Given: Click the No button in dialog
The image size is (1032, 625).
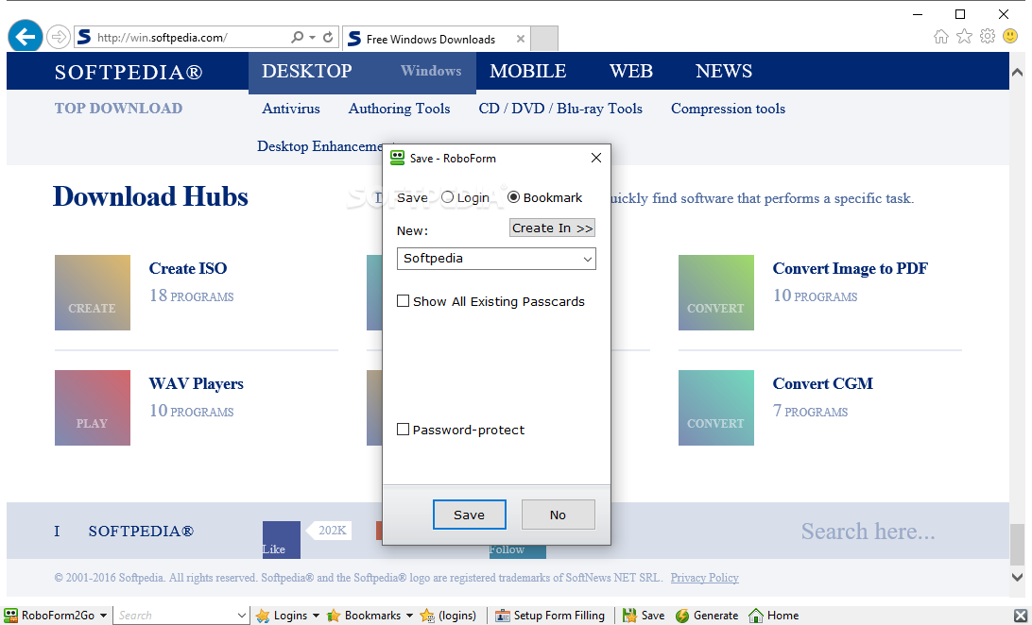Looking at the screenshot, I should [559, 515].
